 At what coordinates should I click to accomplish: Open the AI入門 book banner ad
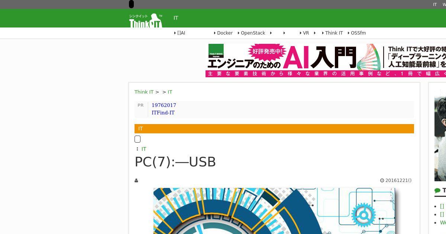click(x=326, y=61)
